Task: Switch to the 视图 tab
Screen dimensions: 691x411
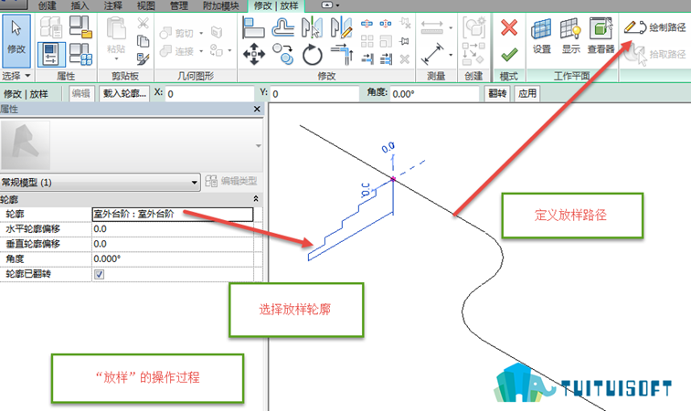Action: pos(146,5)
